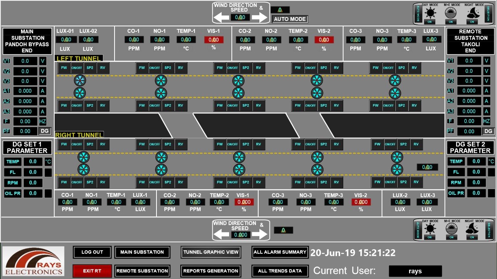Select the middle group's lower fan in Right Tunnel
The width and height of the screenshot is (497, 279).
pyautogui.click(x=239, y=169)
